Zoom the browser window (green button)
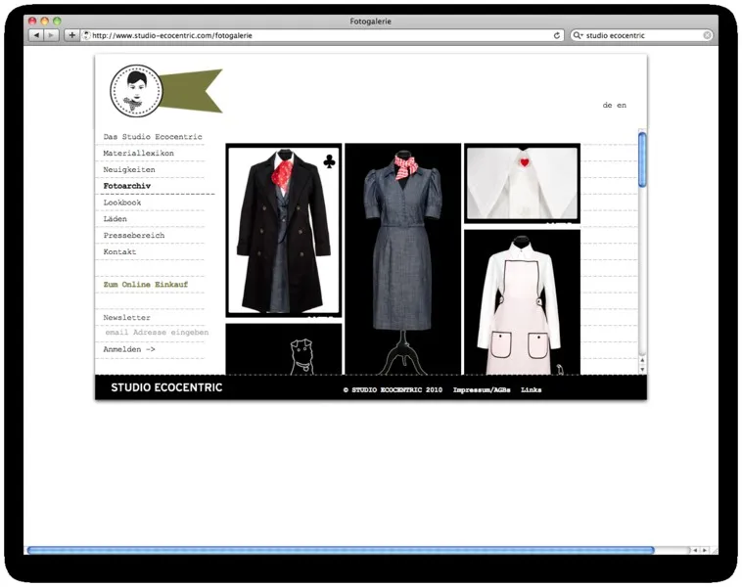 pyautogui.click(x=57, y=21)
